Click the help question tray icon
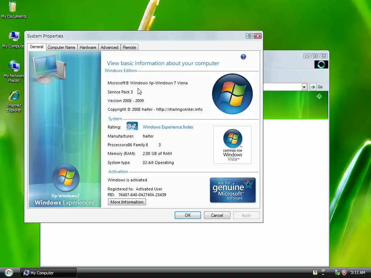This screenshot has width=371, height=278. 315,273
